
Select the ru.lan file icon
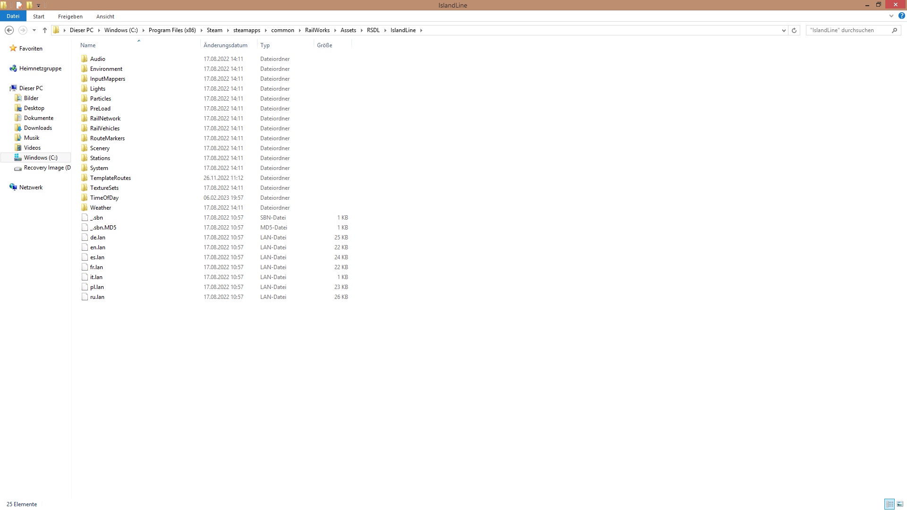pos(85,297)
